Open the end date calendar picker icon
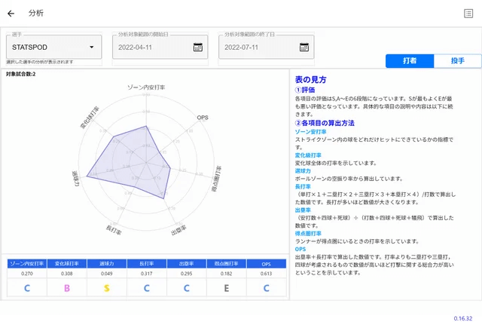 tap(303, 47)
